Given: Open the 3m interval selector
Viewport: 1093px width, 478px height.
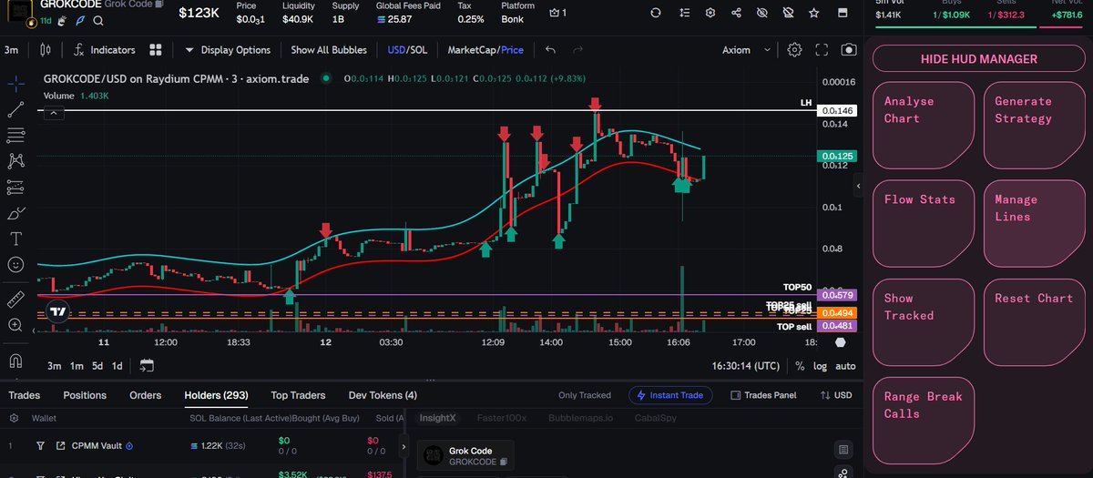Looking at the screenshot, I should pyautogui.click(x=12, y=50).
